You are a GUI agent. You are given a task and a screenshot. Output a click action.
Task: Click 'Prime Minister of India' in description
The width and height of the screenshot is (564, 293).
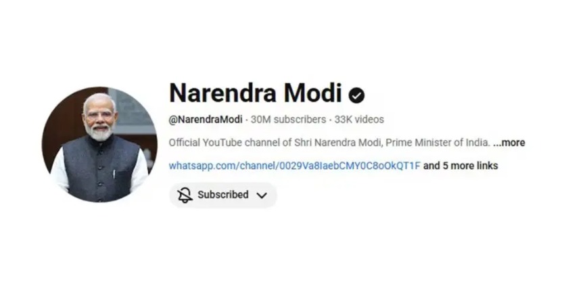[438, 143]
